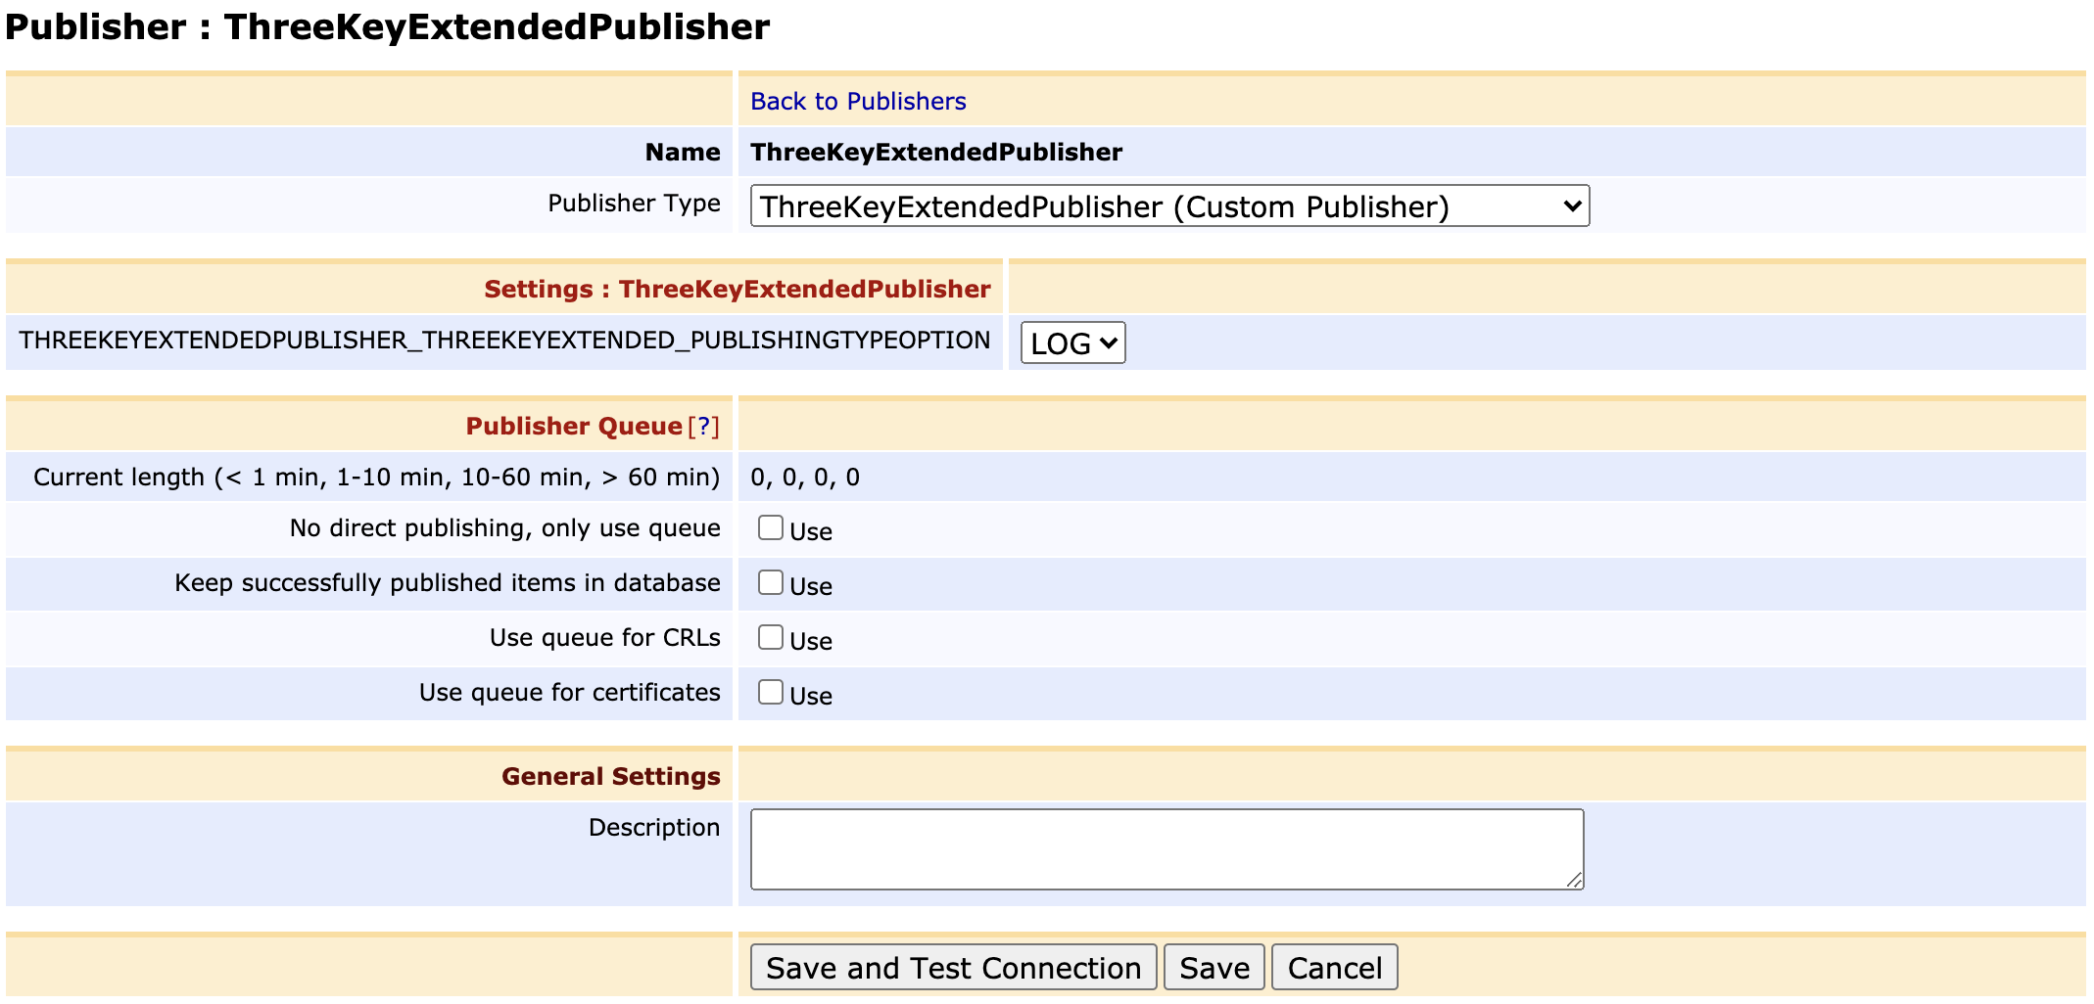Enable Use queue for CRLs
This screenshot has width=2094, height=1004.
pos(771,636)
